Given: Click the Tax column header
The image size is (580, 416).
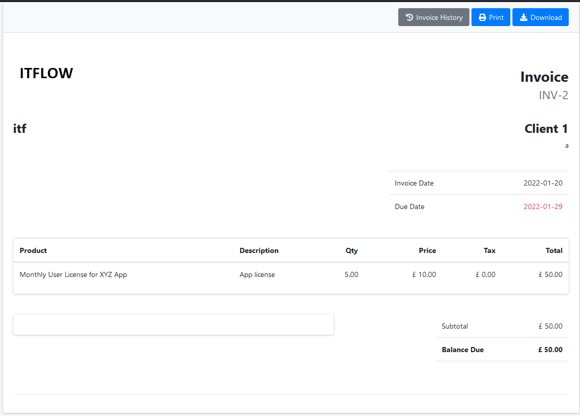Looking at the screenshot, I should click(x=489, y=250).
